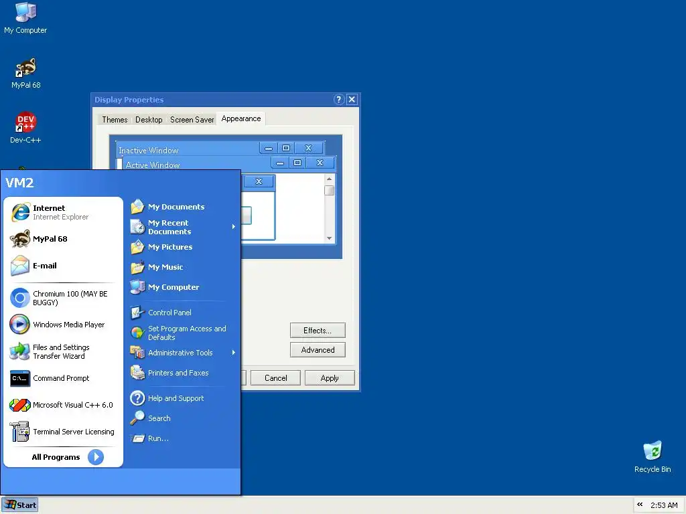Select the Recycle Bin icon
686x514 pixels.
653,457
